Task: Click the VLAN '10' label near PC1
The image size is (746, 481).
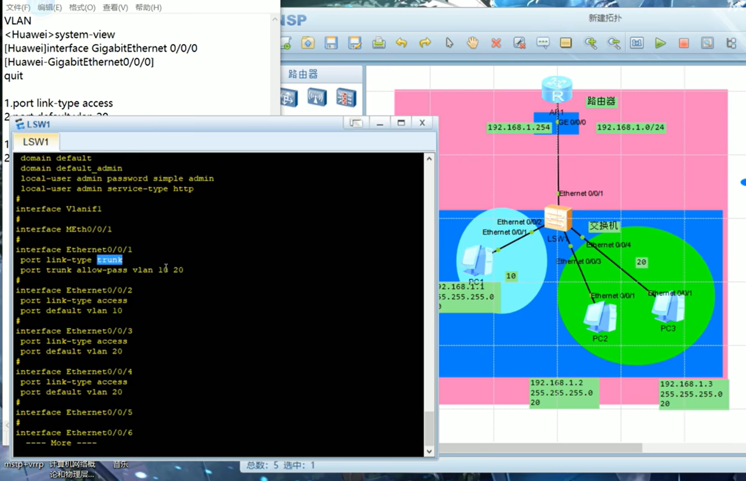Action: coord(511,276)
